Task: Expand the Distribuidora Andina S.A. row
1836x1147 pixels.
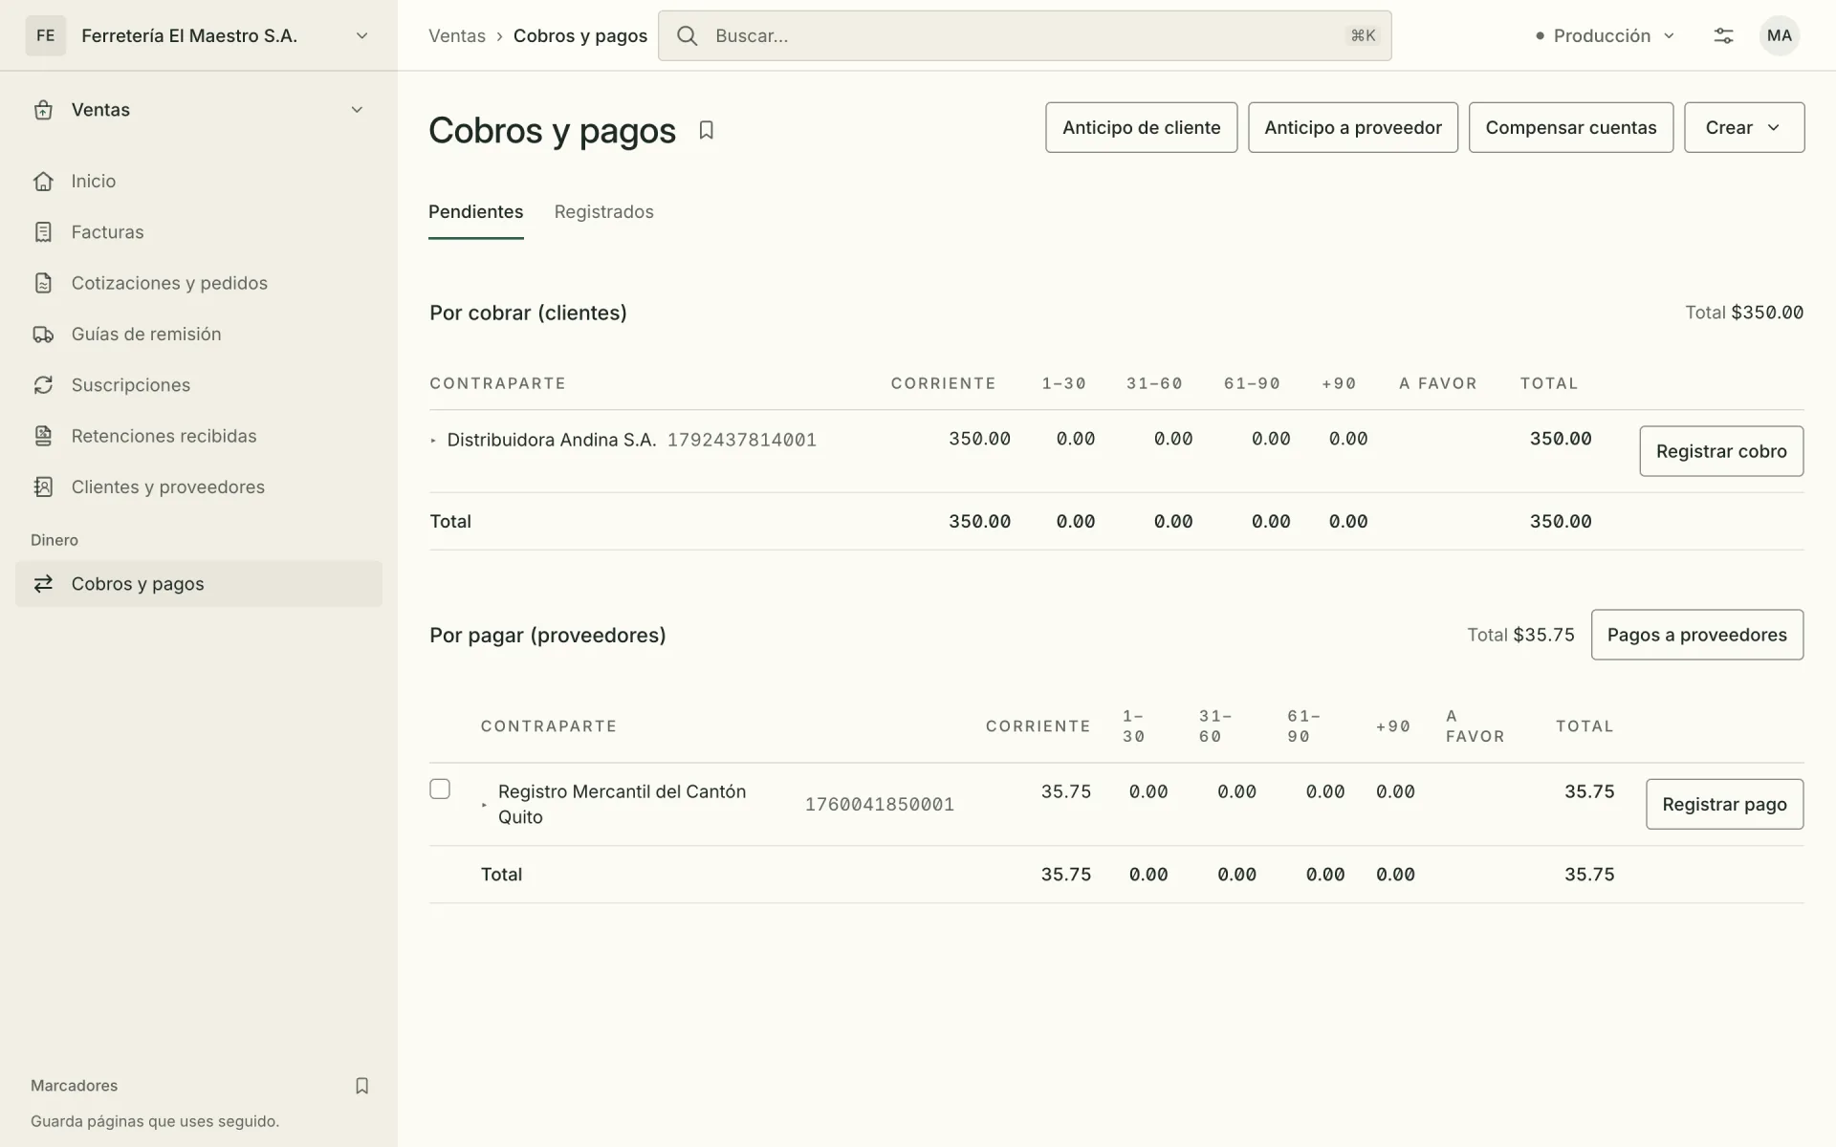Action: click(434, 441)
